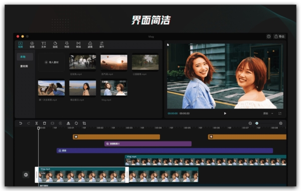Click the 导入素材 import media button
Screen dimensions: 301x191
(52, 62)
